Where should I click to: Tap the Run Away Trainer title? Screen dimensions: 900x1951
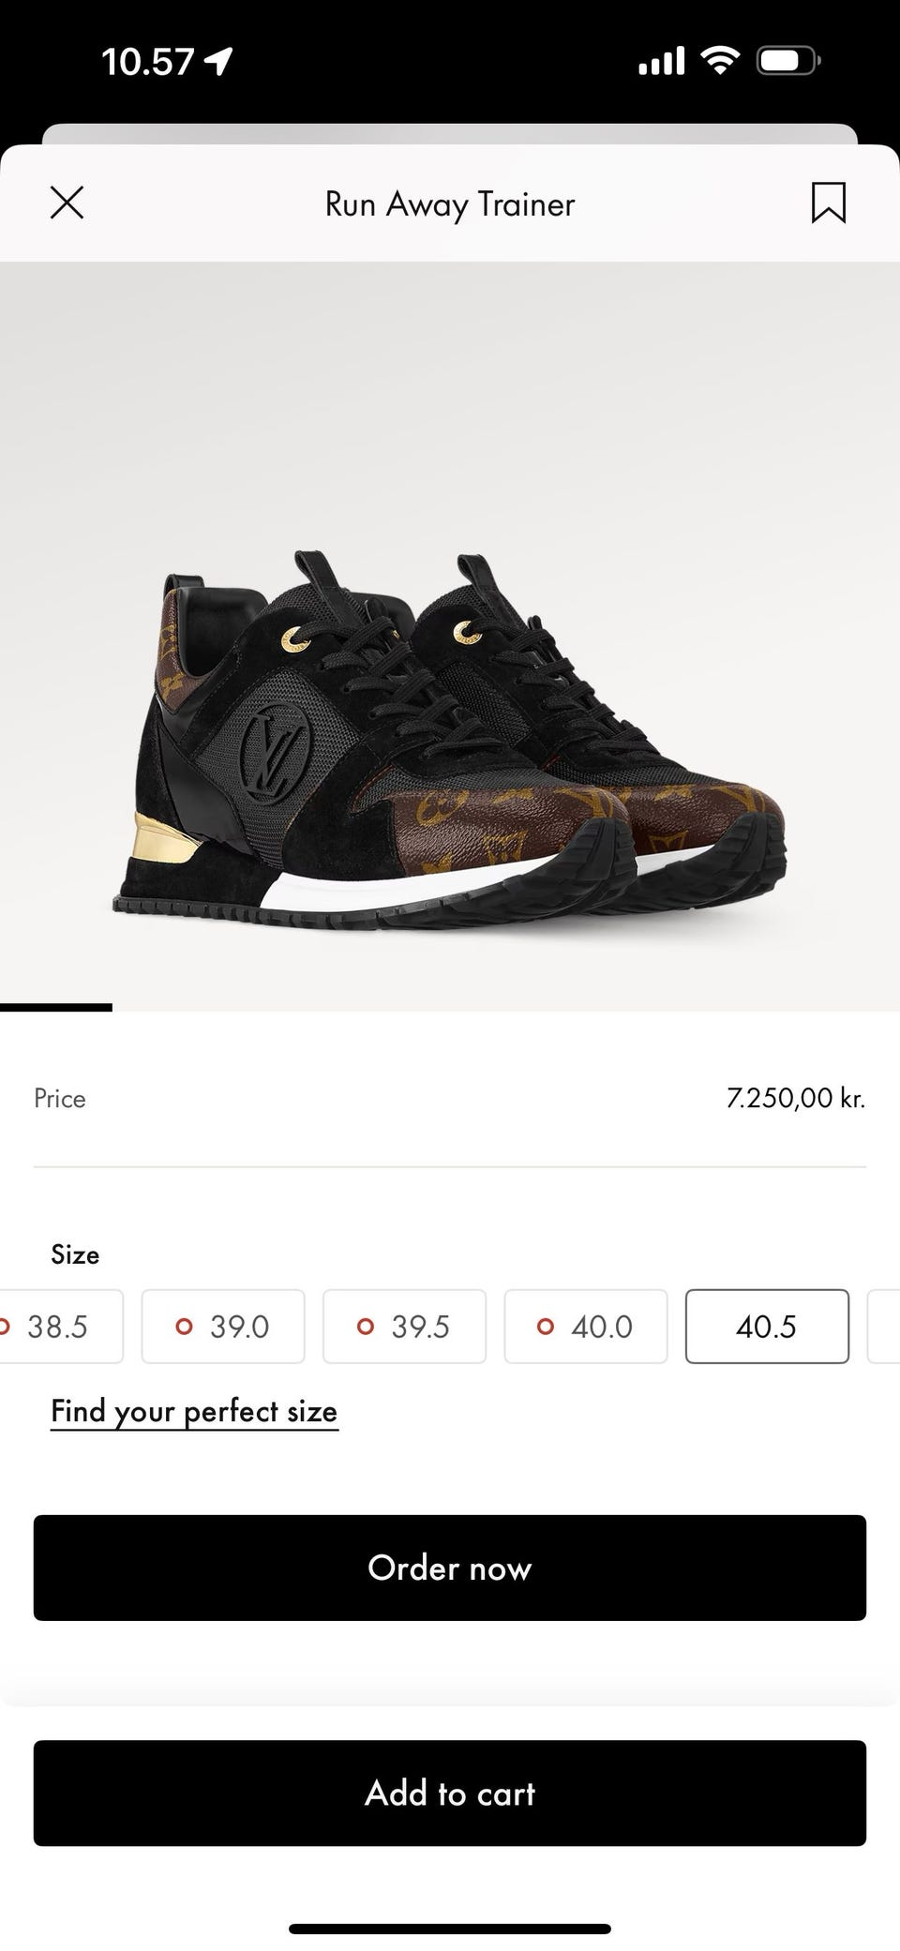[x=450, y=203]
